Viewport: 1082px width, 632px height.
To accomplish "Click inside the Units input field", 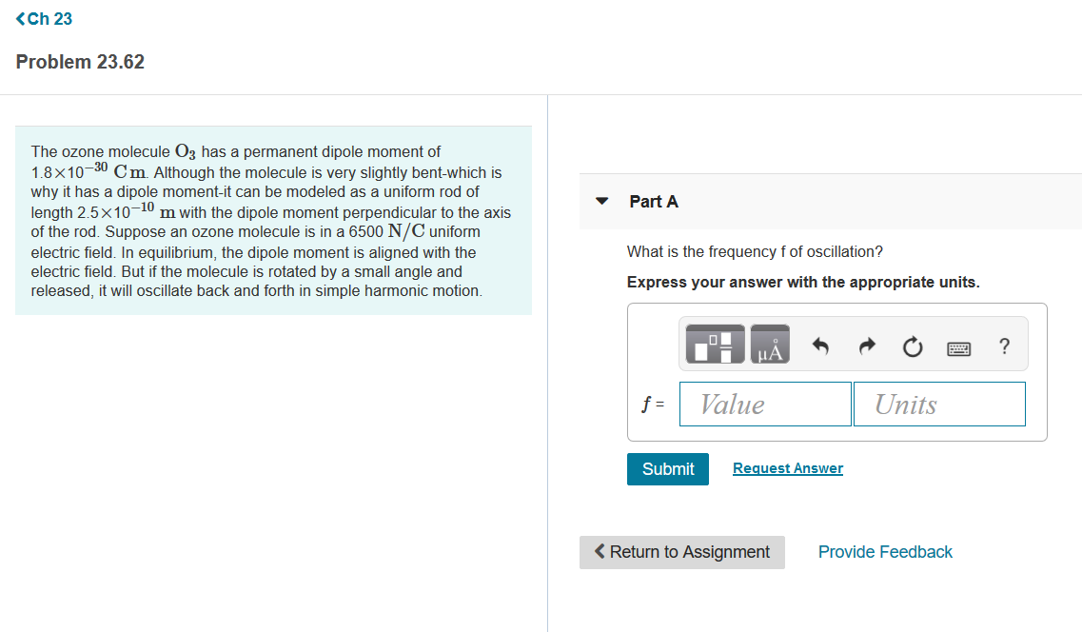I will (938, 404).
